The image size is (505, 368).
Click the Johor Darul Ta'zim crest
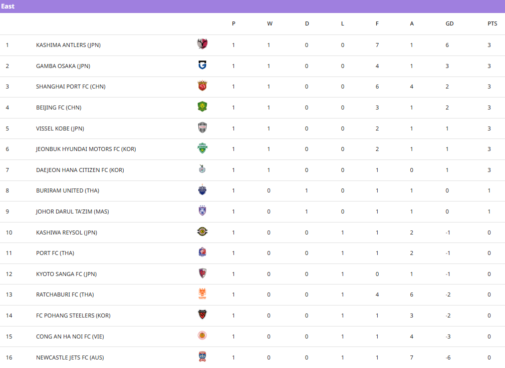(x=202, y=211)
